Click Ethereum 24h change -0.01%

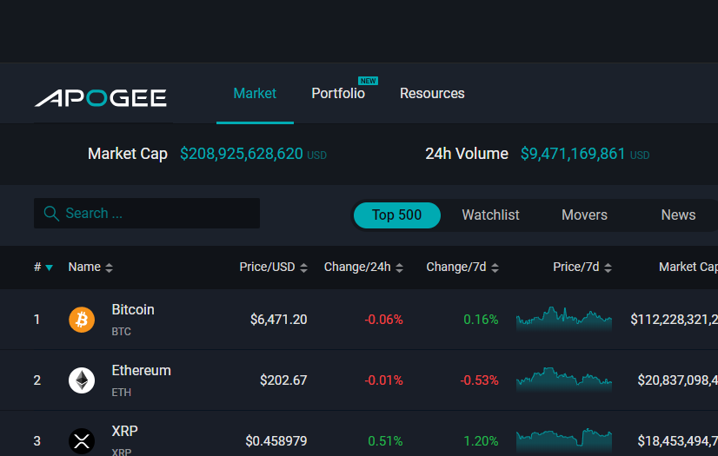tap(383, 380)
